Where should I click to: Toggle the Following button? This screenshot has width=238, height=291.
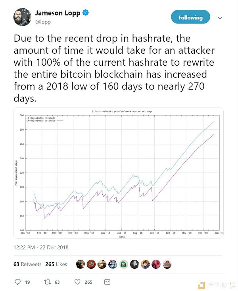(x=190, y=17)
